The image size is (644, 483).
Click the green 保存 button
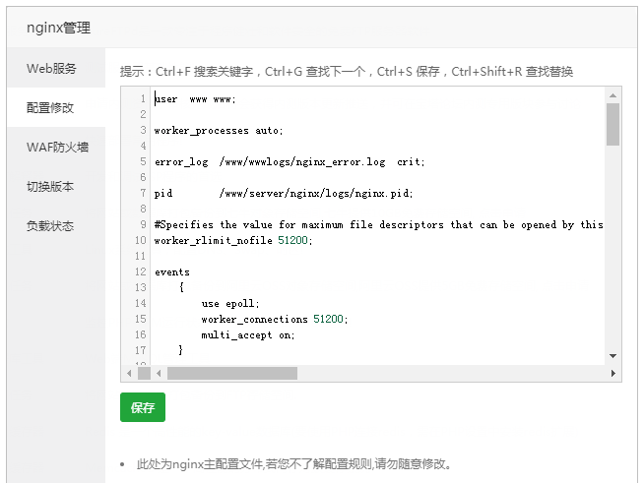pos(143,407)
